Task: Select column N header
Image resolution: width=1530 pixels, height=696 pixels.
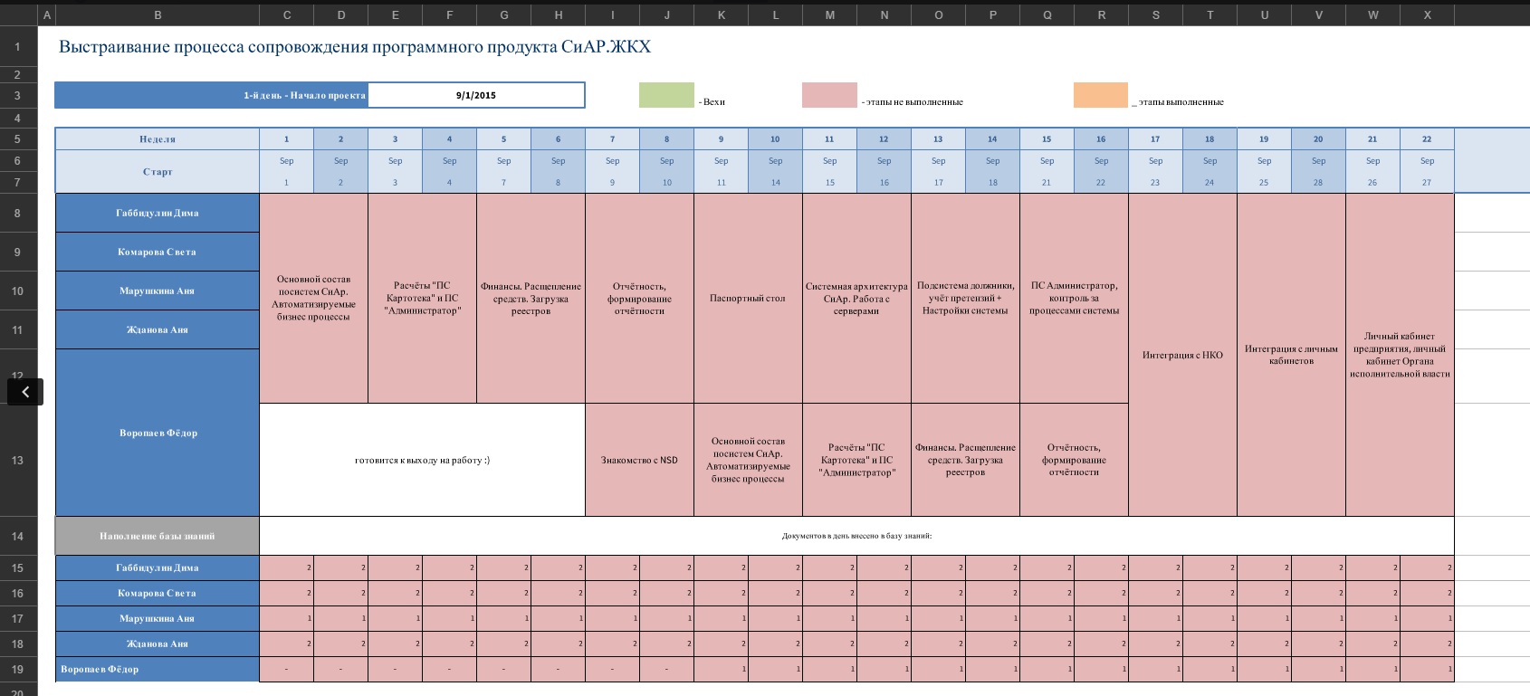Action: point(885,14)
